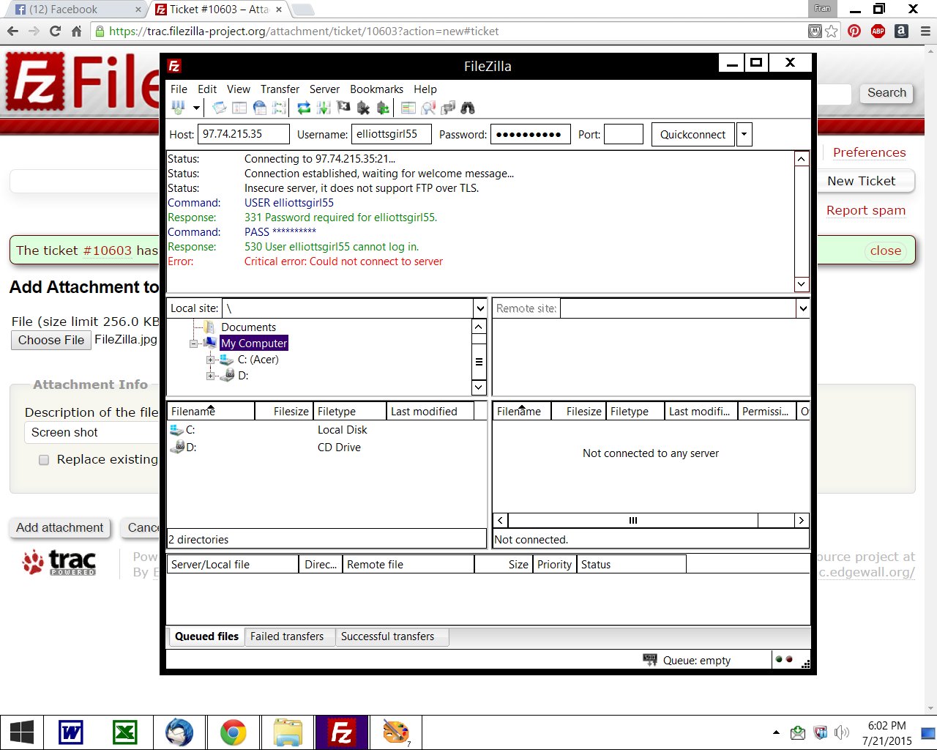The height and width of the screenshot is (750, 937).
Task: Open the Transfer menu
Action: [280, 89]
